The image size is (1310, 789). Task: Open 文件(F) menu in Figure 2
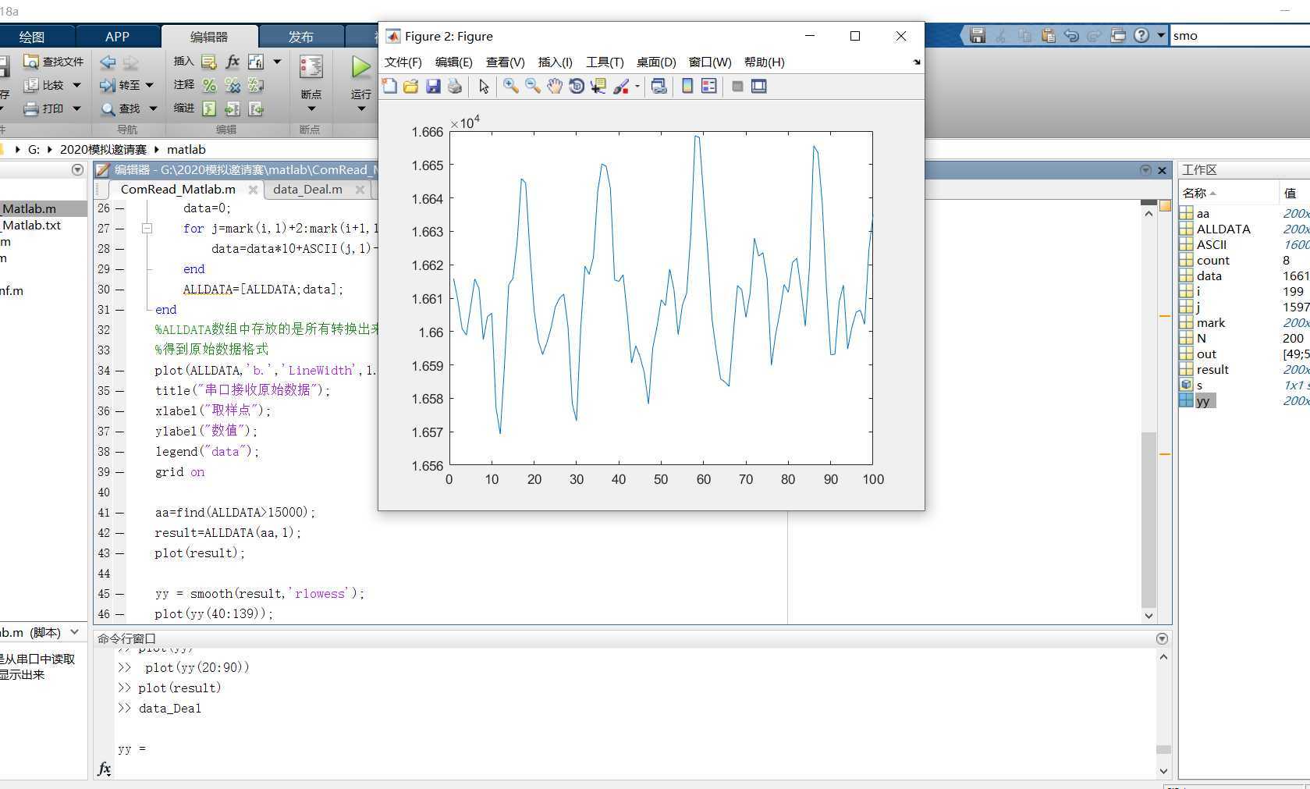(x=403, y=62)
